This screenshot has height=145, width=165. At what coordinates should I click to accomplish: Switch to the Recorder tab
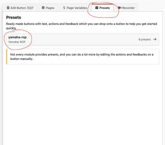click(x=126, y=8)
